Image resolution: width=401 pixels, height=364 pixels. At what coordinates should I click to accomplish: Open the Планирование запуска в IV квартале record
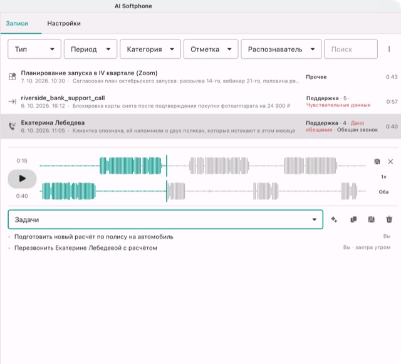(x=200, y=76)
